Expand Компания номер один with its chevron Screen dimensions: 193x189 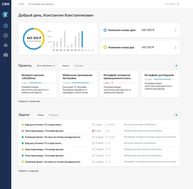coord(176,30)
